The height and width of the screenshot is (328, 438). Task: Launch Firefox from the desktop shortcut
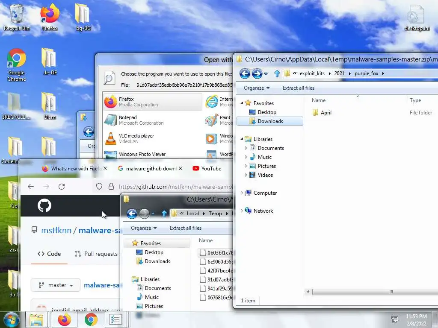click(x=50, y=17)
